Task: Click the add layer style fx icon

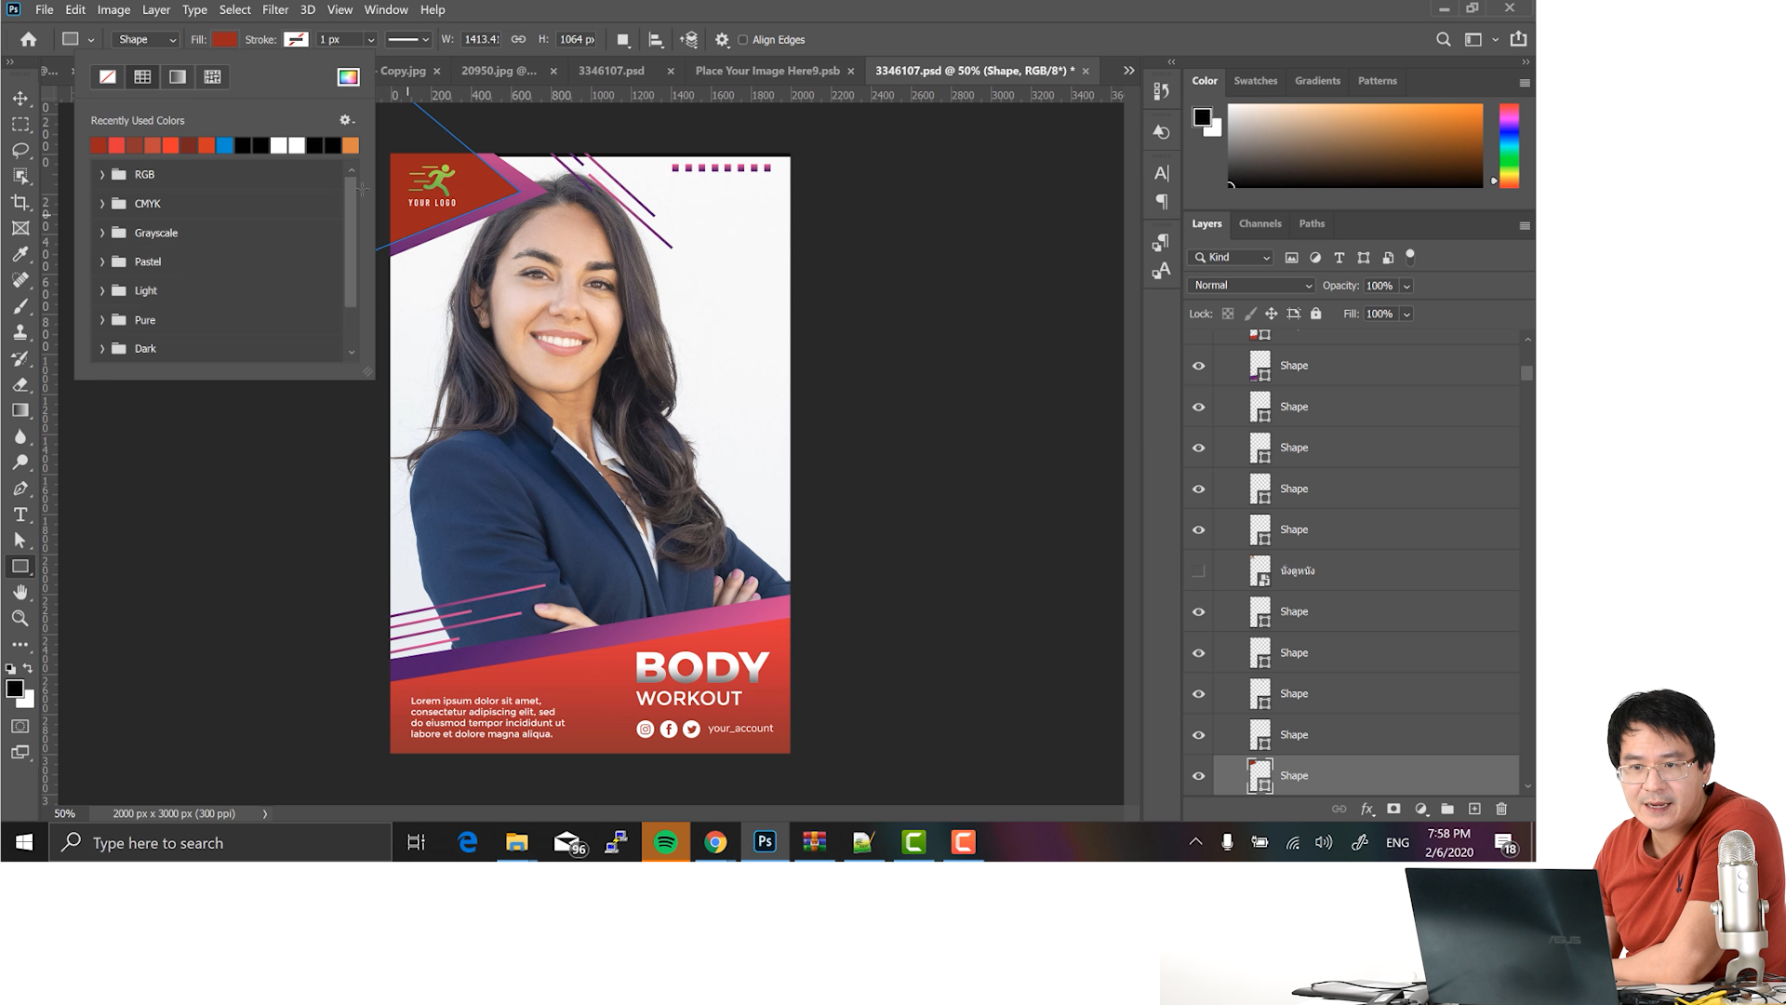Action: pyautogui.click(x=1366, y=810)
